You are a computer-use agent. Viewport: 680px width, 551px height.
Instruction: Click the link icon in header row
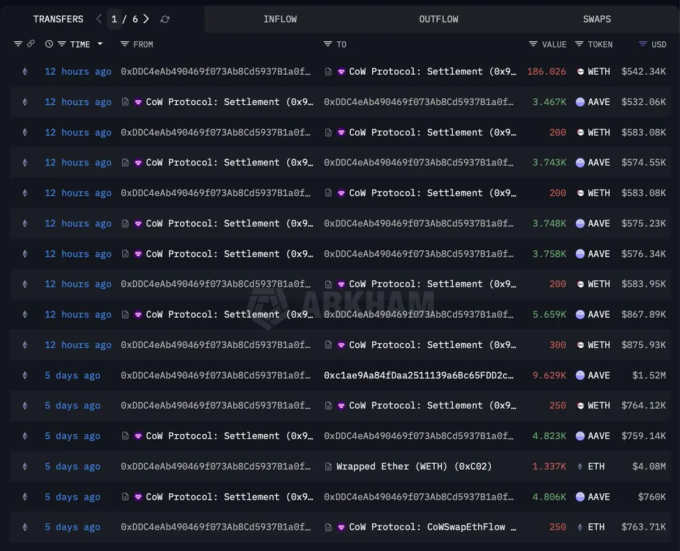31,44
